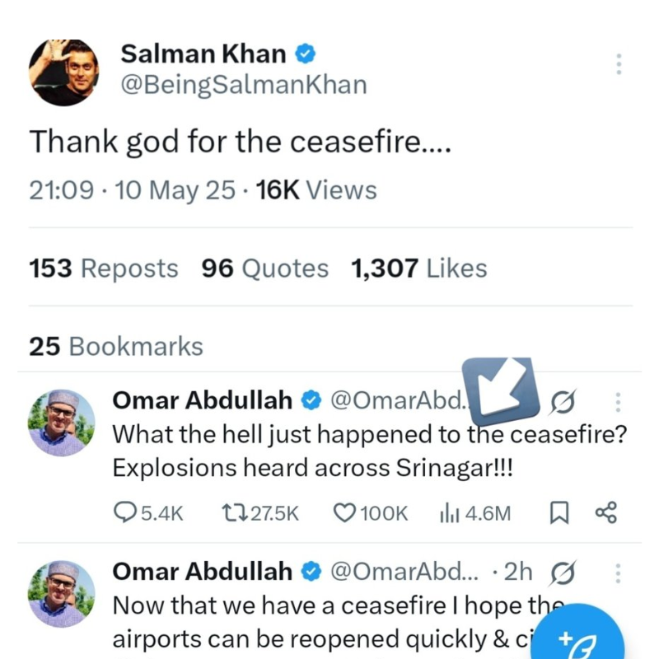Image resolution: width=659 pixels, height=659 pixels.
Task: Open more options on the Srinagar explosions reply
Action: pyautogui.click(x=619, y=402)
